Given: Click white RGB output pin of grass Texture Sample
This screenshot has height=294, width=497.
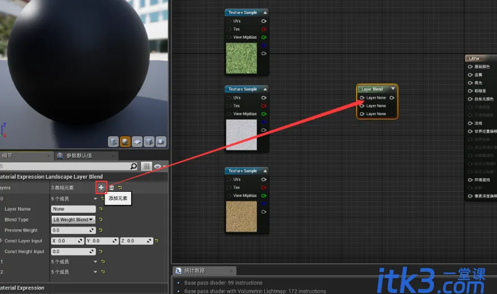Looking at the screenshot, I should click(x=264, y=21).
